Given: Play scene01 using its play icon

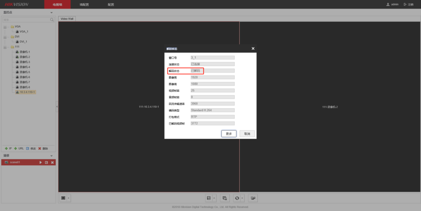Looking at the screenshot, I should click(x=41, y=162).
